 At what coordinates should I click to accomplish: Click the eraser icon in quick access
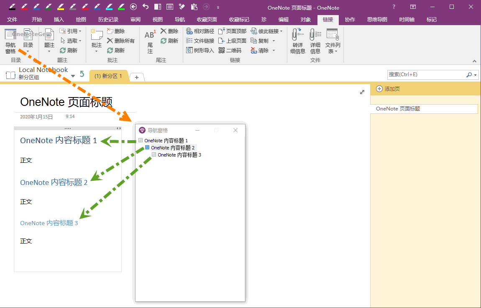click(182, 6)
